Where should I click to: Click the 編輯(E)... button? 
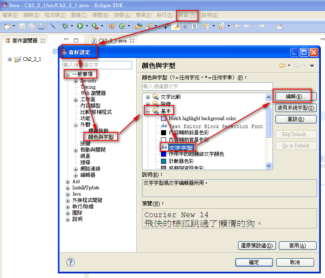coord(296,97)
